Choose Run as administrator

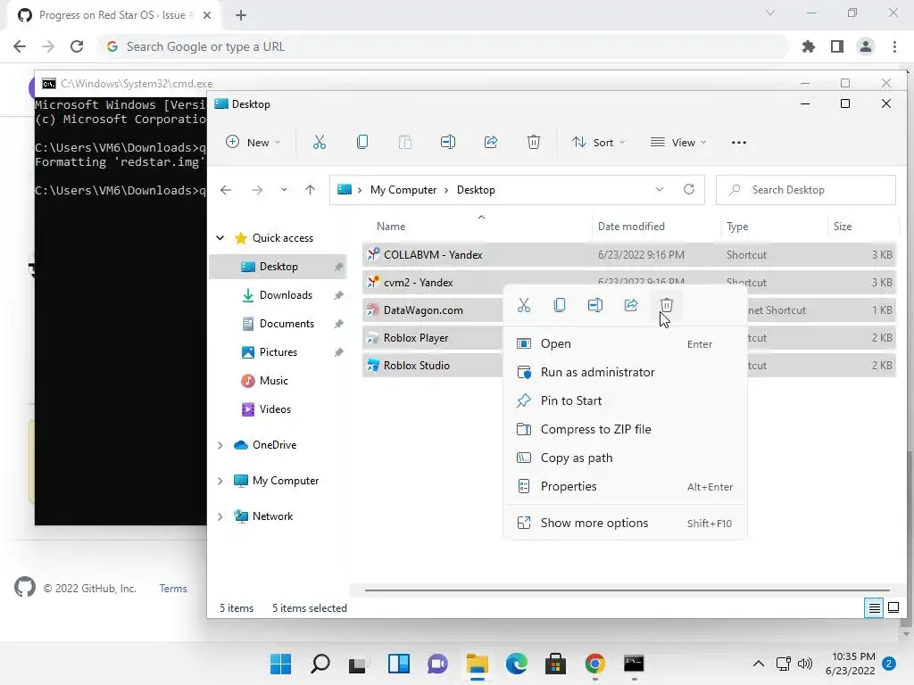[x=625, y=372]
